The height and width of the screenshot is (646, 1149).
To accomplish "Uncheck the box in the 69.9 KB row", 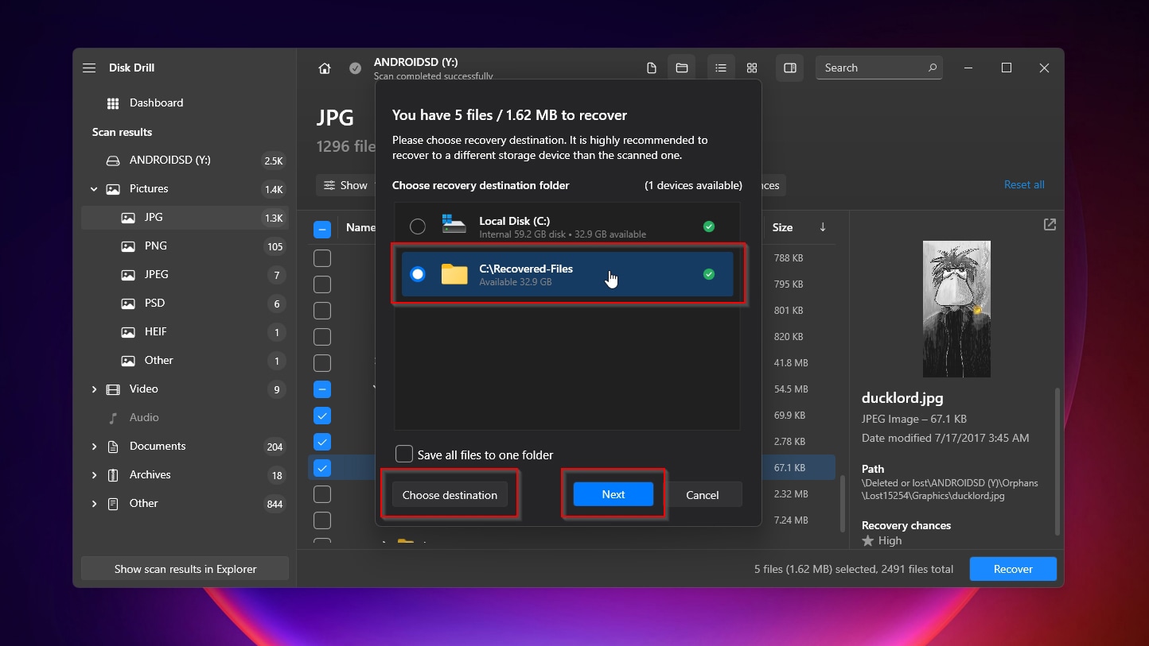I will [322, 416].
